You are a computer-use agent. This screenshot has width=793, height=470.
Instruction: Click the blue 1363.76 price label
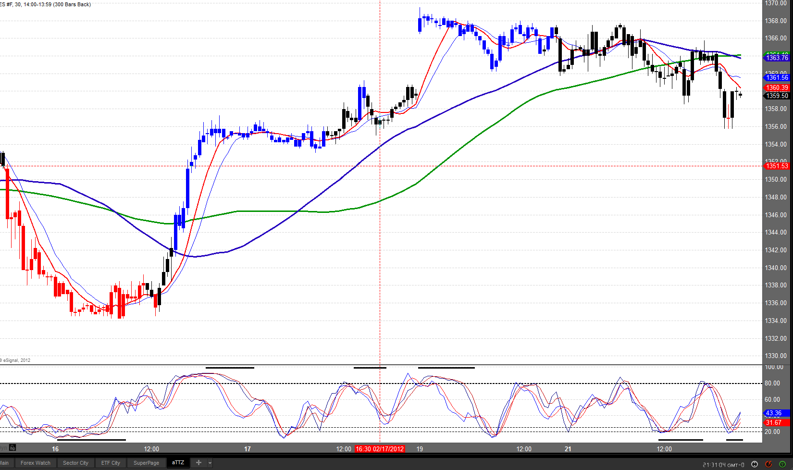click(x=777, y=58)
